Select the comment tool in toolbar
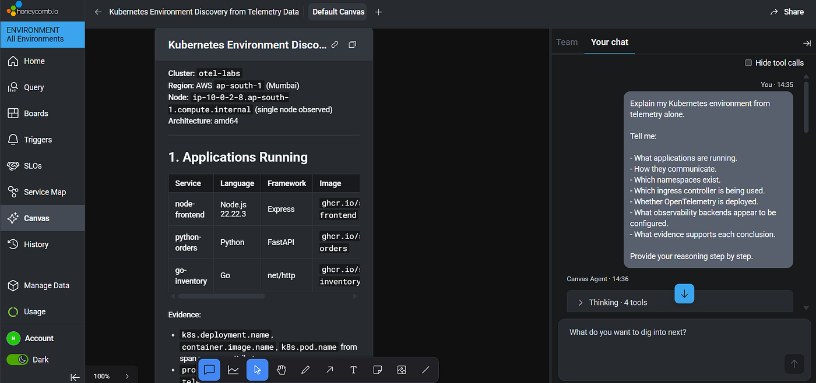Viewport: 816px width, 383px height. (x=210, y=370)
